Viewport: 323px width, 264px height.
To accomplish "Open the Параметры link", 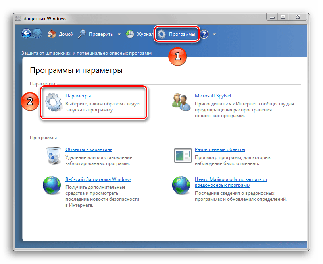I will (x=78, y=96).
